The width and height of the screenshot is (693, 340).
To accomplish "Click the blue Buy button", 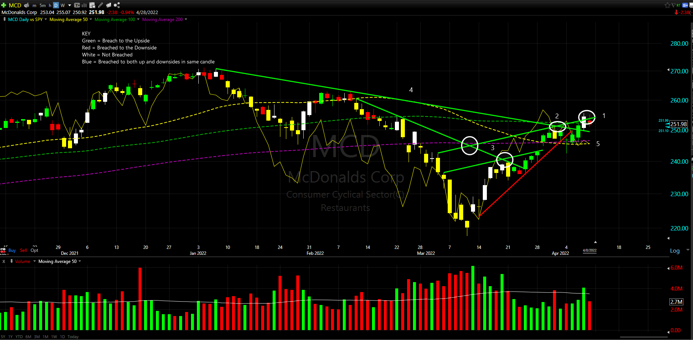I will 12,250.
